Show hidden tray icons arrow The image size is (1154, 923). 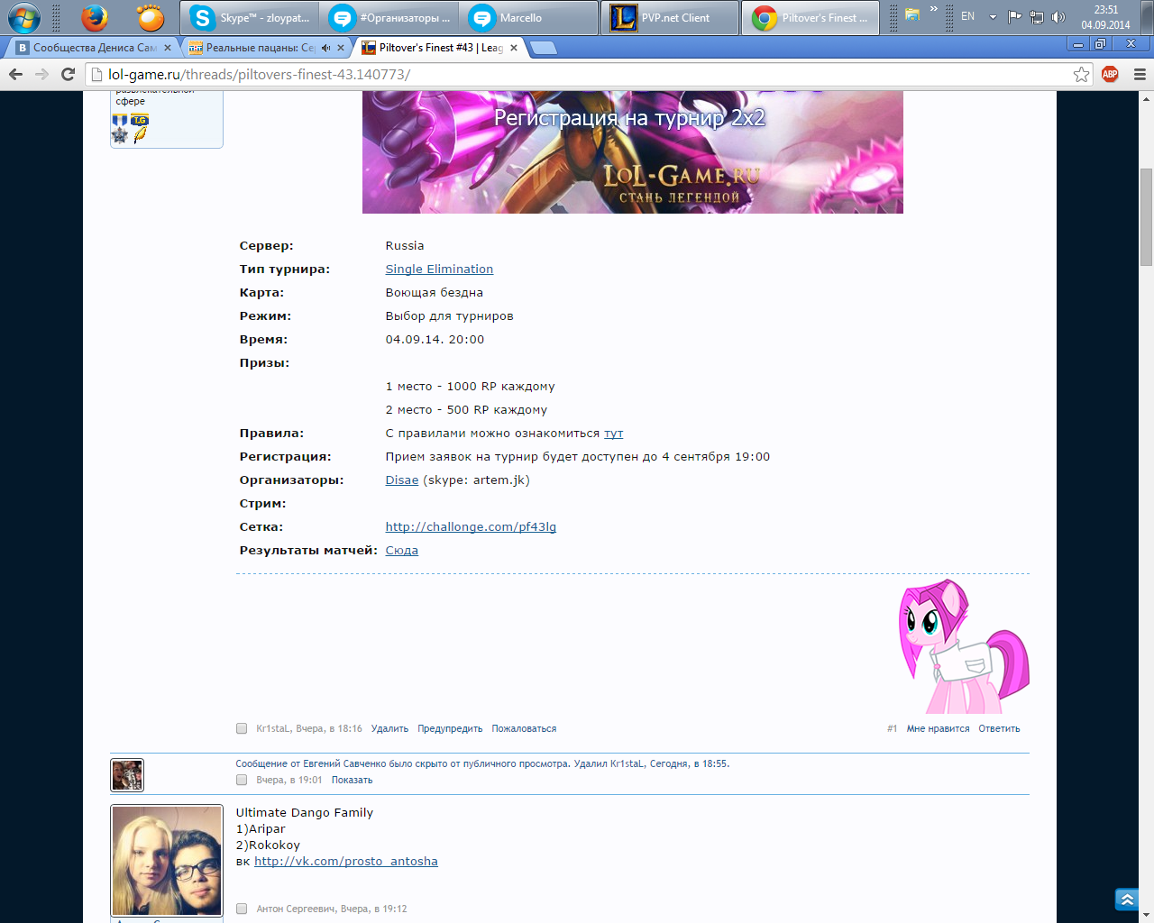pos(993,17)
